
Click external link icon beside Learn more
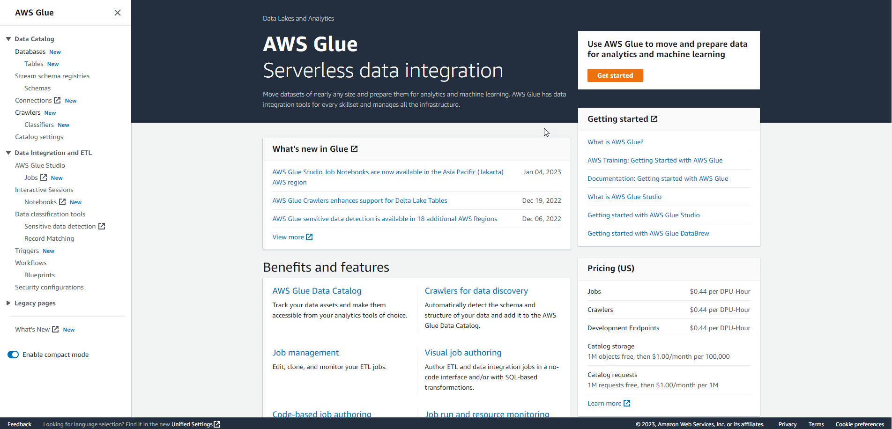click(627, 403)
